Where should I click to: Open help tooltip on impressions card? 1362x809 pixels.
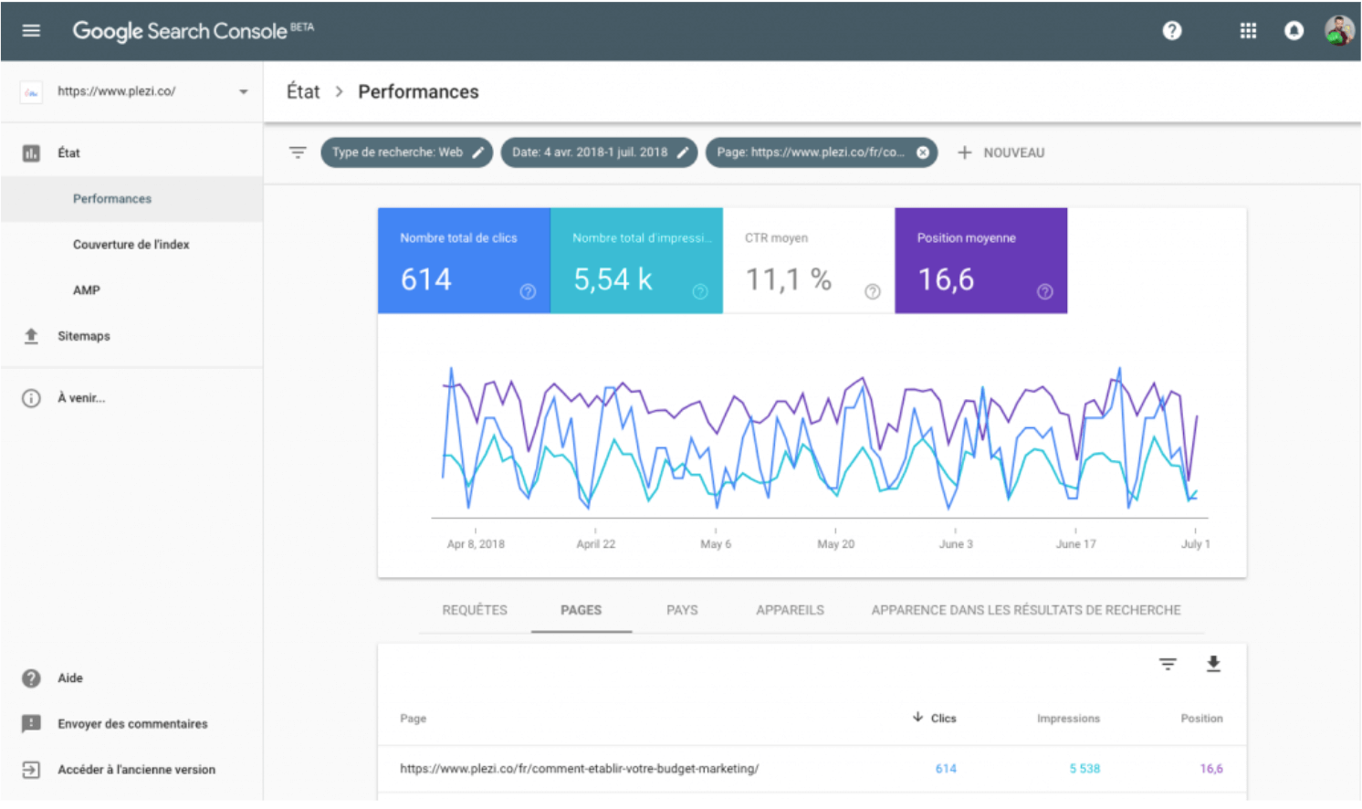tap(700, 291)
